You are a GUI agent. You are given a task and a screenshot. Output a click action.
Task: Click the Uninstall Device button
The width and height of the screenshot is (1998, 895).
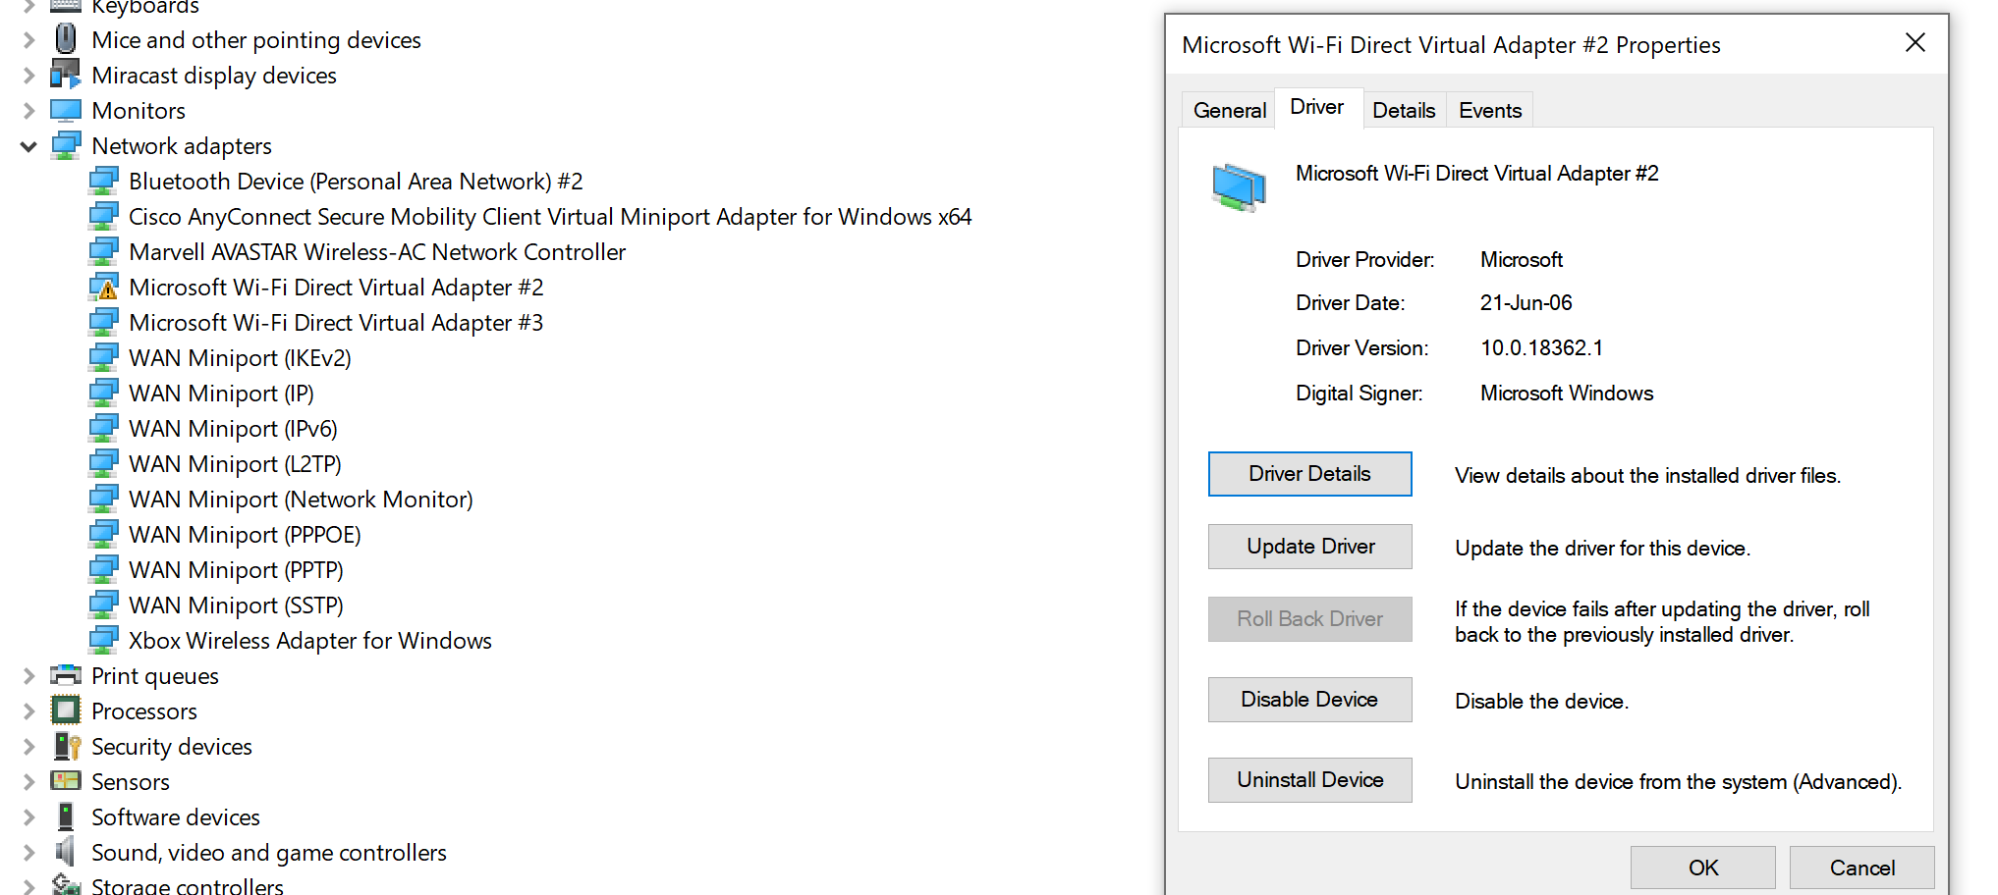1309,780
